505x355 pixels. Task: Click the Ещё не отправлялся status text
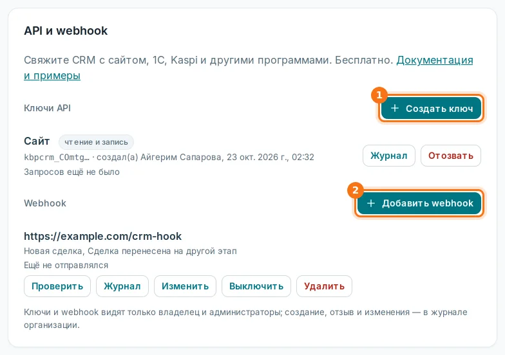(x=66, y=265)
